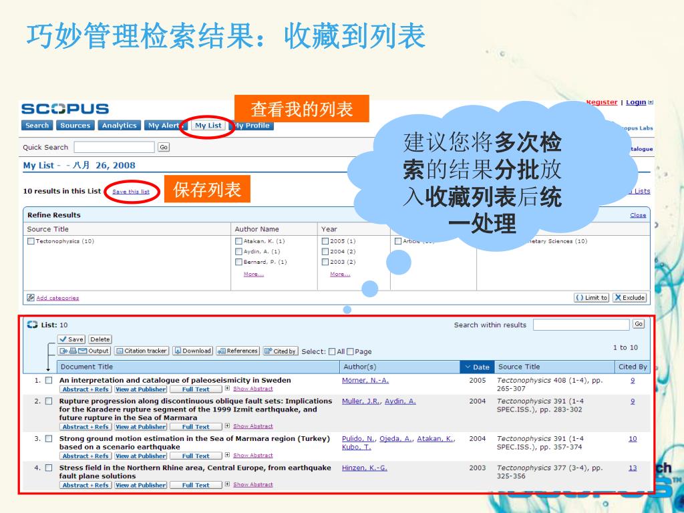The image size is (684, 513).
Task: Show More author names in Refine Results
Action: [253, 275]
